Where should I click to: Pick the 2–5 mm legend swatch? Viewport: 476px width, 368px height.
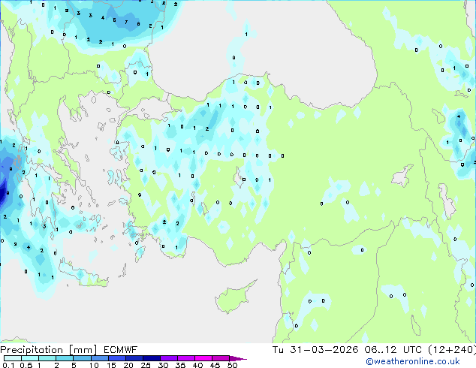pos(65,358)
